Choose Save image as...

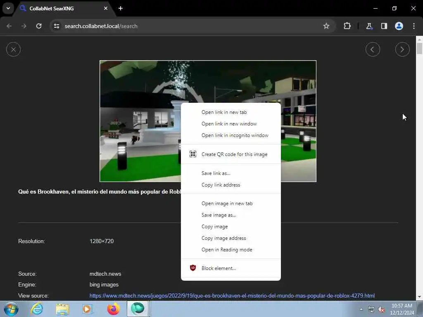[x=231, y=215]
